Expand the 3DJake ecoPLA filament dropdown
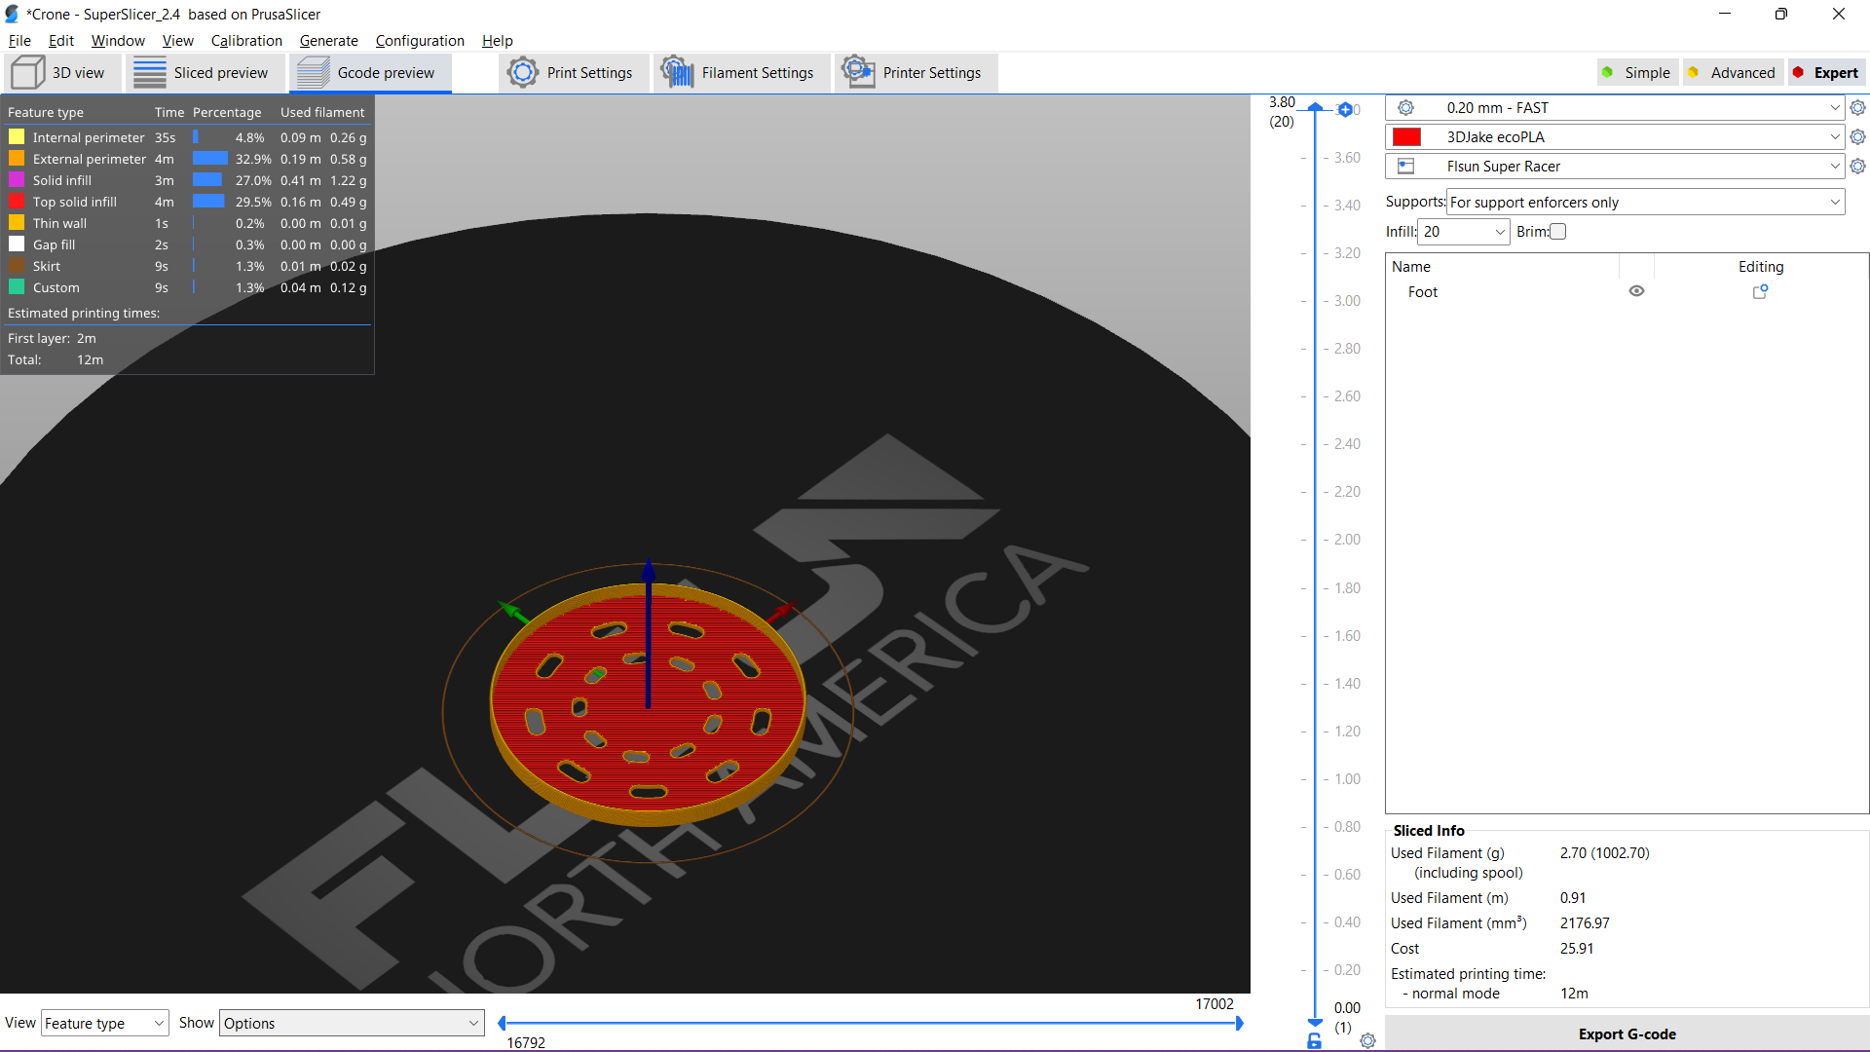1870x1052 pixels. pyautogui.click(x=1834, y=137)
